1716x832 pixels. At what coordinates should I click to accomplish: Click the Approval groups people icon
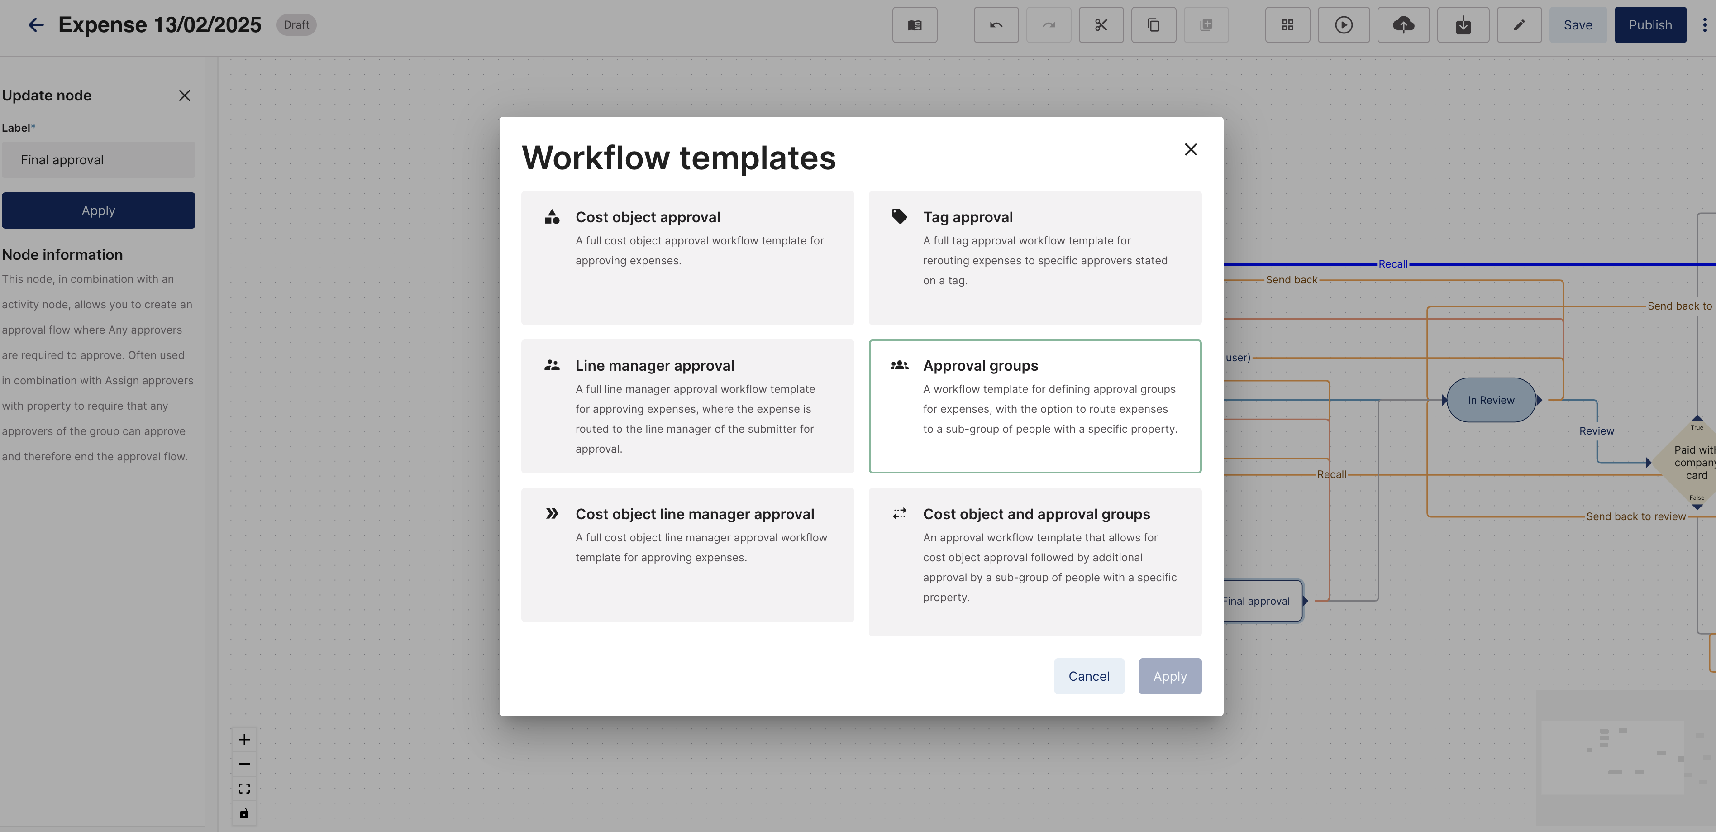(899, 365)
